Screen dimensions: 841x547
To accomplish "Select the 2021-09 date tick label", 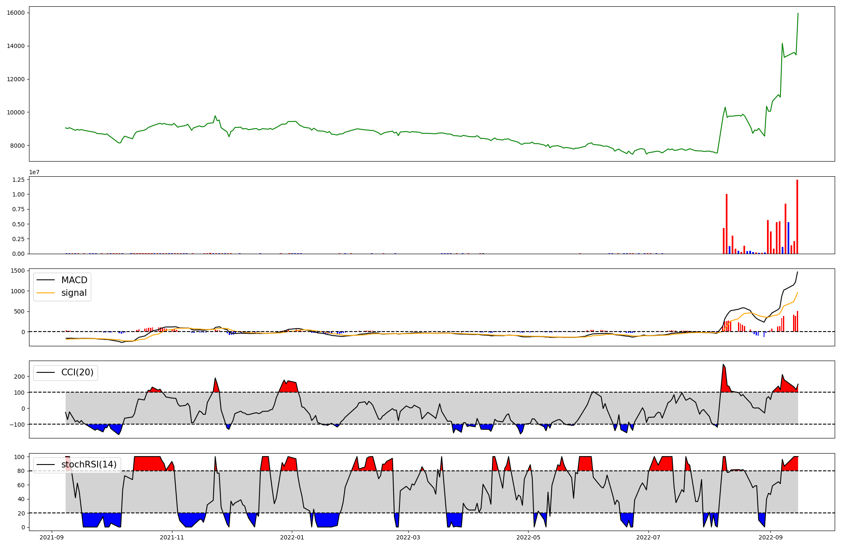I will click(x=52, y=537).
